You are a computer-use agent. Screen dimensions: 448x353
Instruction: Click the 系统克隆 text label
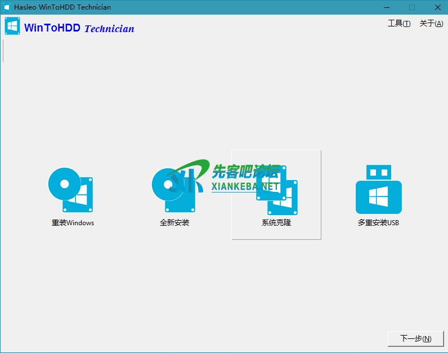(x=276, y=222)
